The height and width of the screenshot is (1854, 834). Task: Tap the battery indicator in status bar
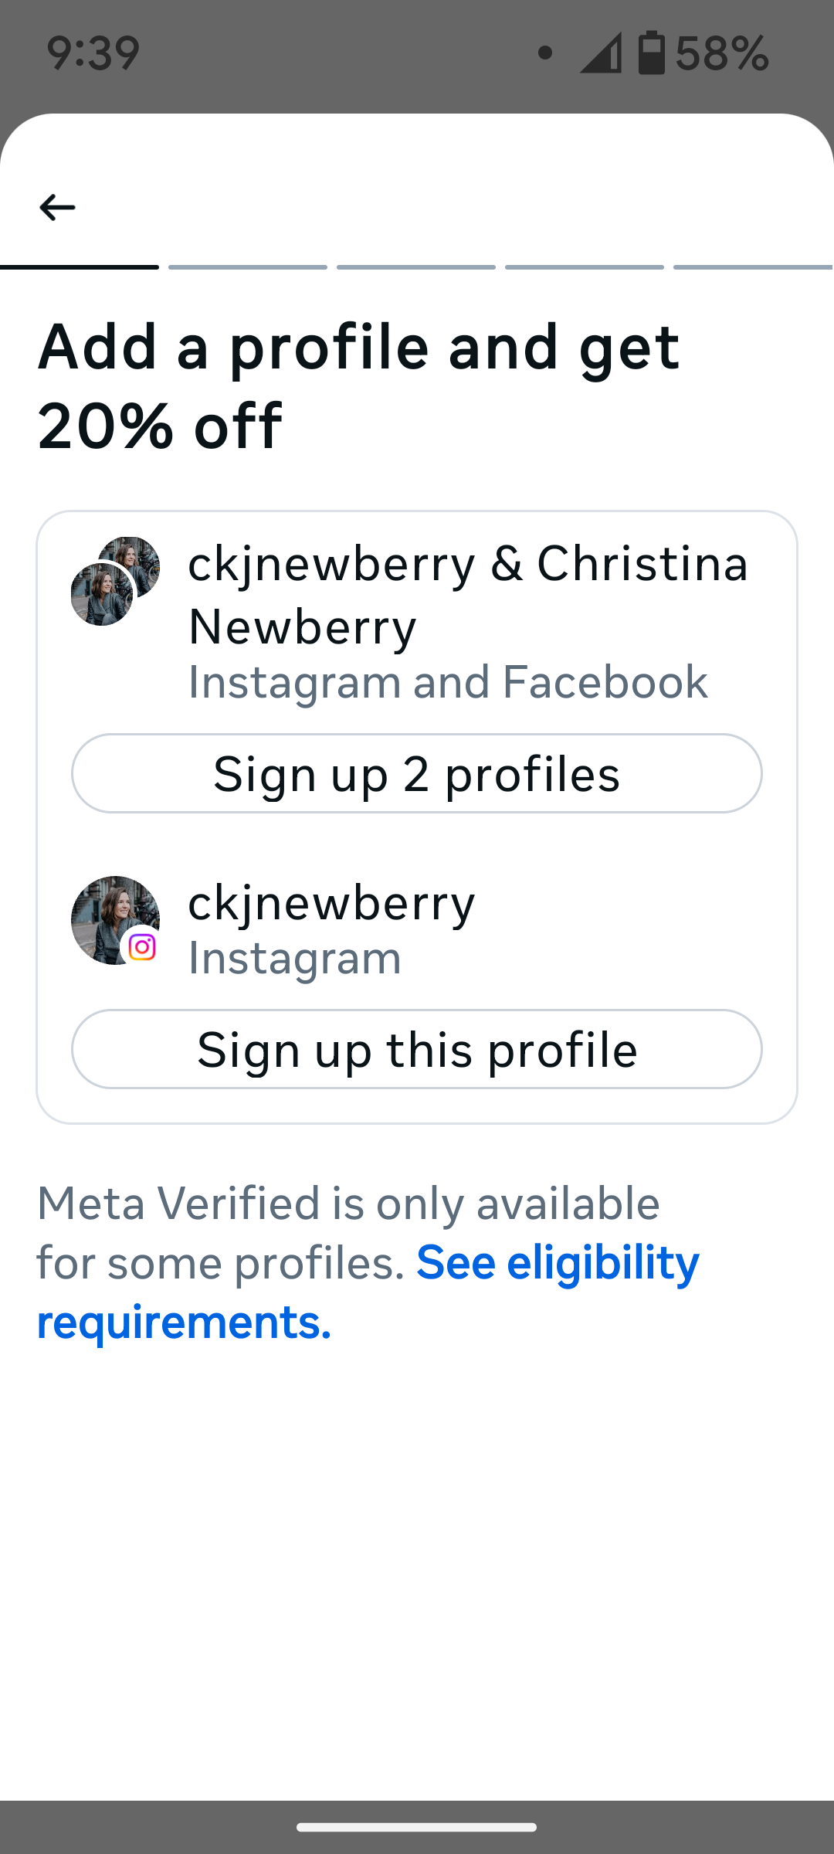653,51
